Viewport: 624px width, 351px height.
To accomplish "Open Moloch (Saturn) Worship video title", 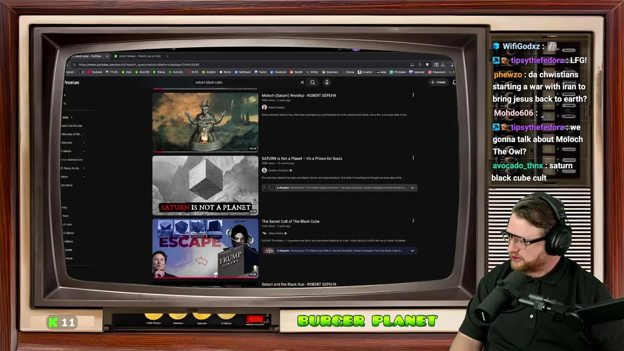I will pos(299,96).
